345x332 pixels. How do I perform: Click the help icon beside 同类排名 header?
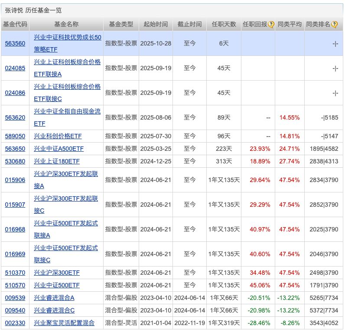click(x=334, y=25)
